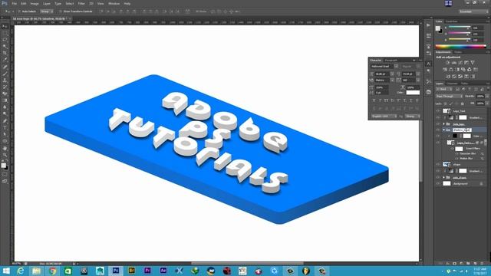Screen dimensions: 491x276
Task: Hide the Background layer
Action: coord(438,184)
